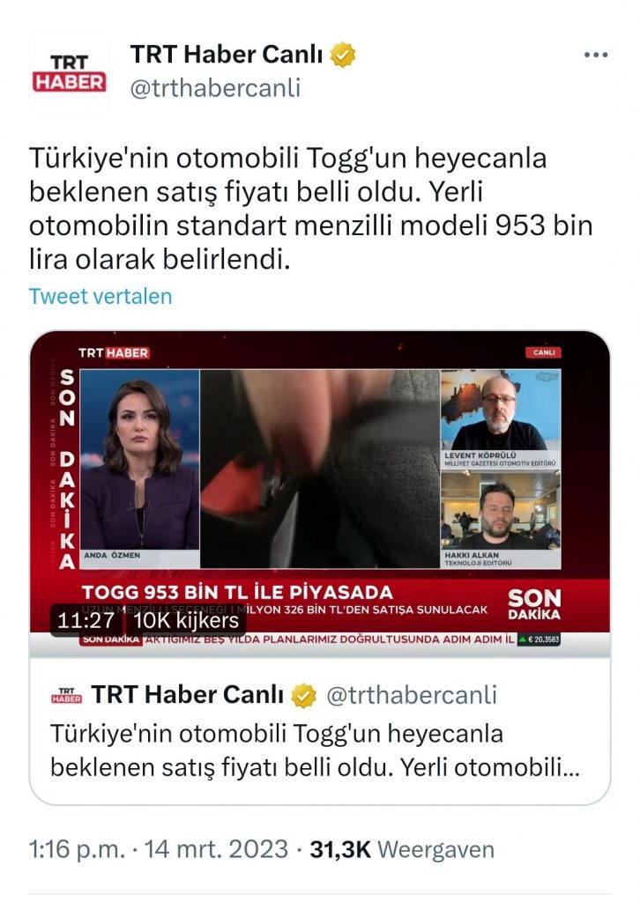This screenshot has width=640, height=902.
Task: Click the 11:27 video duration label
Action: click(86, 620)
